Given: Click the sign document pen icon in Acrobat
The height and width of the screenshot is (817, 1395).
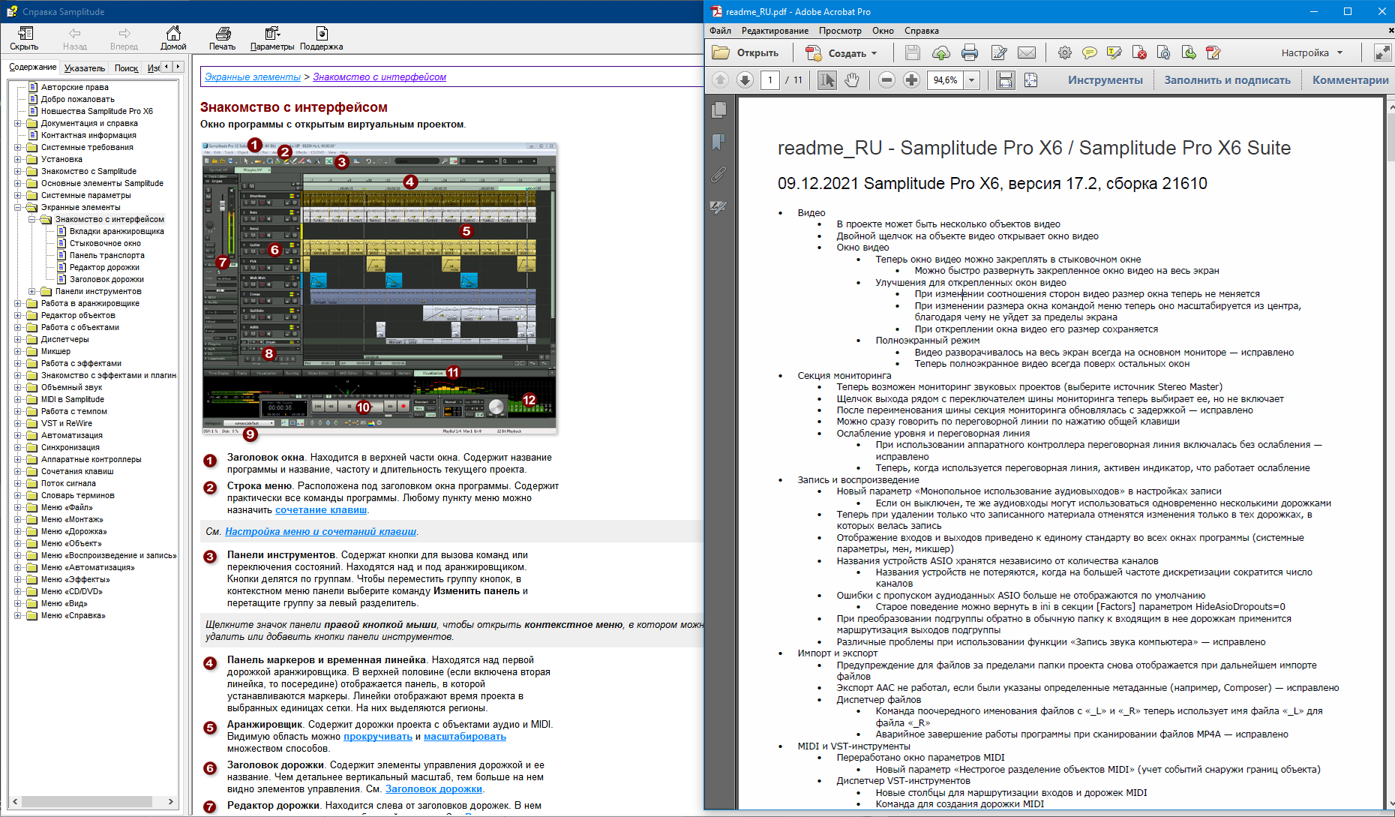Looking at the screenshot, I should click(998, 53).
